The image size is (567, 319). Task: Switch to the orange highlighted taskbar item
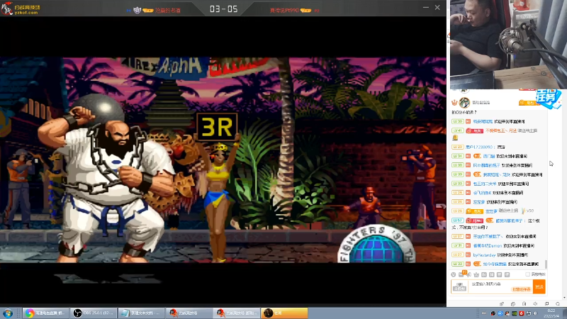click(284, 313)
